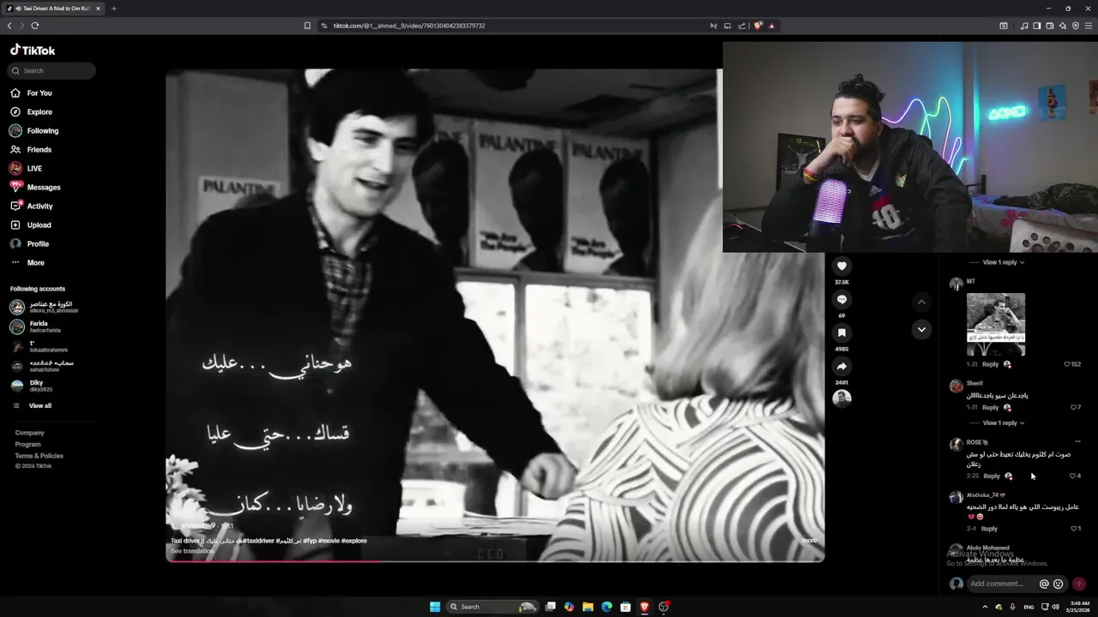Open File Explorer from the taskbar
The image size is (1098, 617).
point(588,607)
